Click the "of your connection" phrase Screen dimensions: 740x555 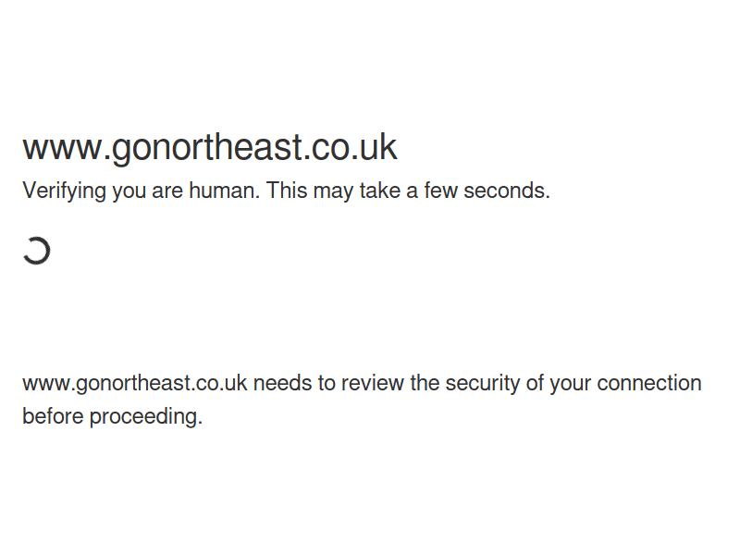tap(613, 383)
